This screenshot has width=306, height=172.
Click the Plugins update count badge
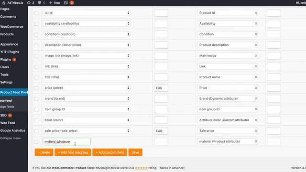click(14, 59)
